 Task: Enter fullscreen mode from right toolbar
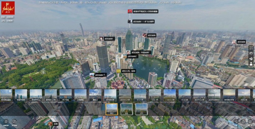(x=251, y=48)
